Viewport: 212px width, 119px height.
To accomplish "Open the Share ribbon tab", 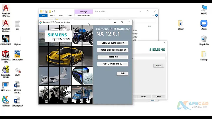I will (x=61, y=16).
